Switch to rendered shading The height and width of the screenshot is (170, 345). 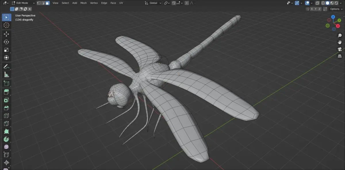click(336, 3)
